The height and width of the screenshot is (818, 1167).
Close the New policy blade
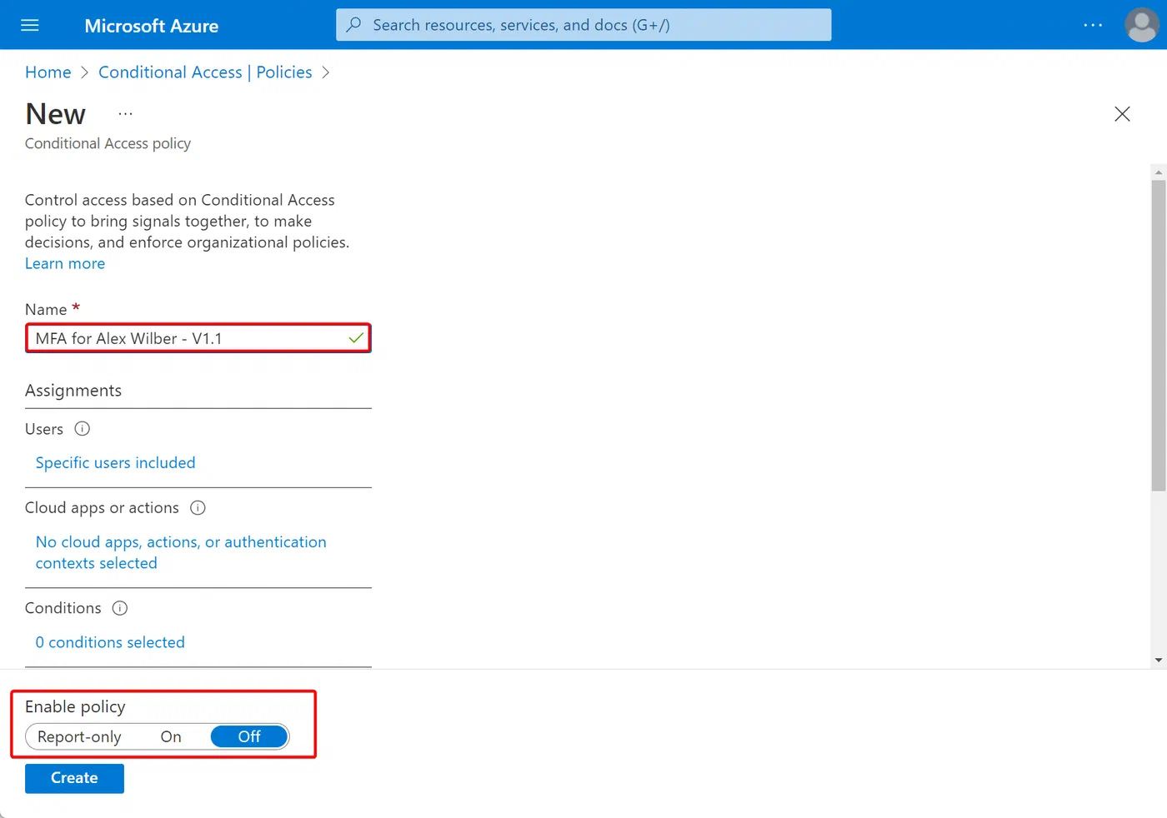1122,114
